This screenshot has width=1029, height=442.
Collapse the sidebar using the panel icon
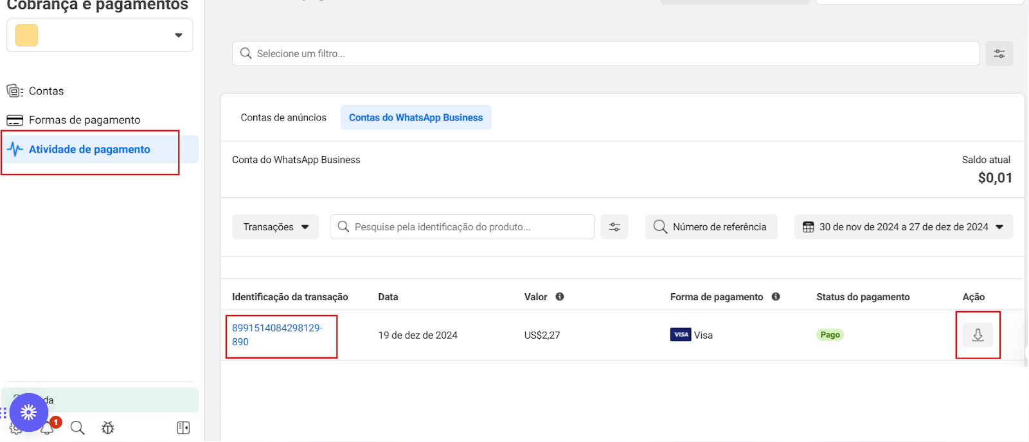183,428
